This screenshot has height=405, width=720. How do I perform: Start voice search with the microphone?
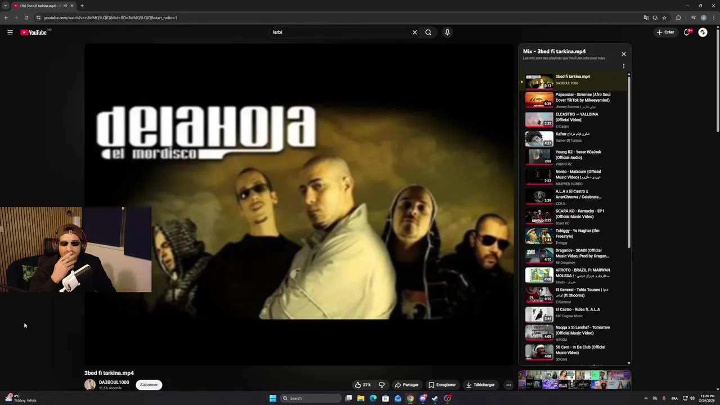click(x=447, y=32)
